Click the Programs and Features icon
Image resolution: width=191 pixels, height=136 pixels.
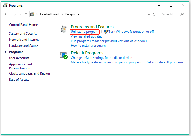point(64,29)
